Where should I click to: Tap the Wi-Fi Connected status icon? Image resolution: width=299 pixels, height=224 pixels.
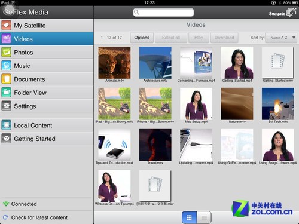coord(6,204)
